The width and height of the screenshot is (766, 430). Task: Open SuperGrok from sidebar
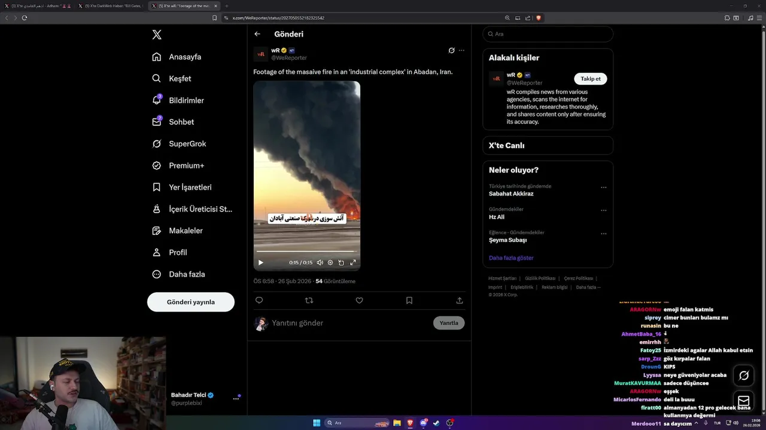pyautogui.click(x=179, y=144)
